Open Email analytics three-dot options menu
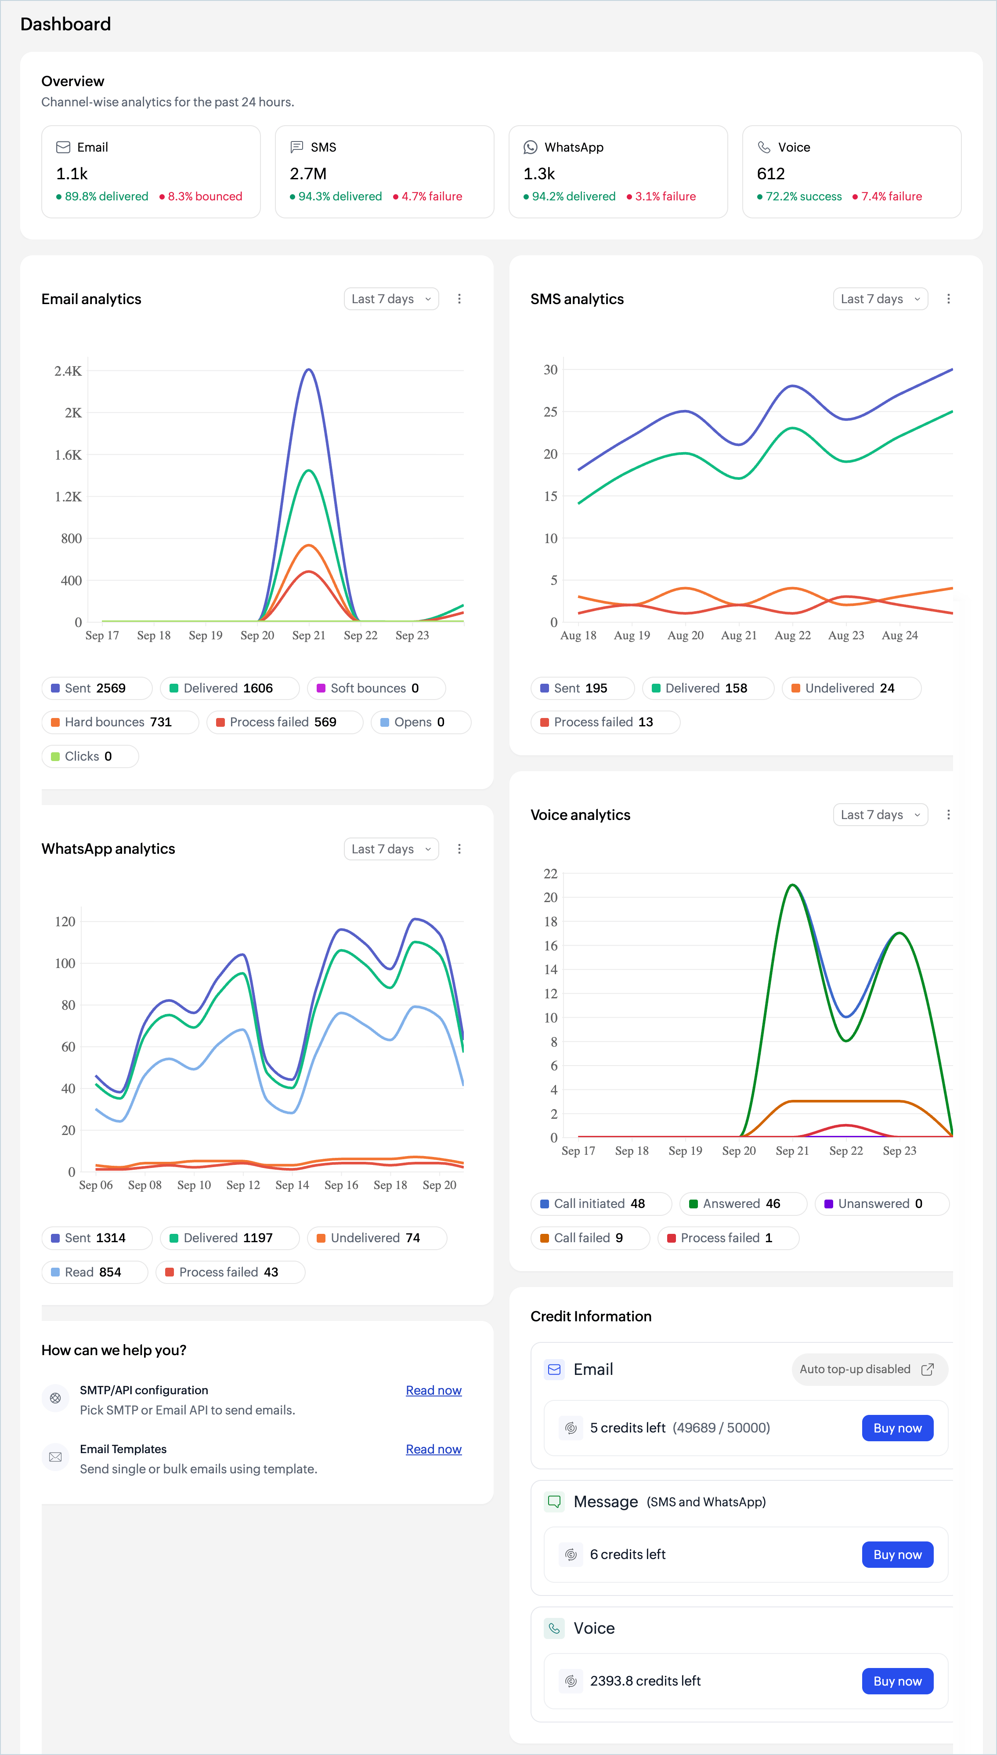 [x=459, y=299]
